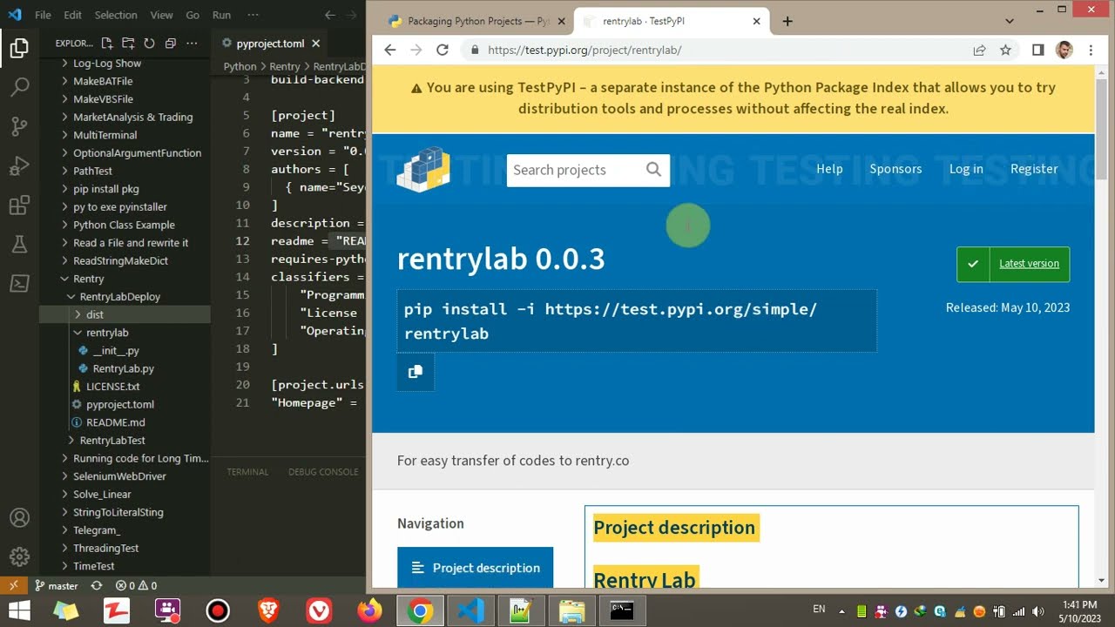Click the Log in link on TestPyPI

pos(966,169)
